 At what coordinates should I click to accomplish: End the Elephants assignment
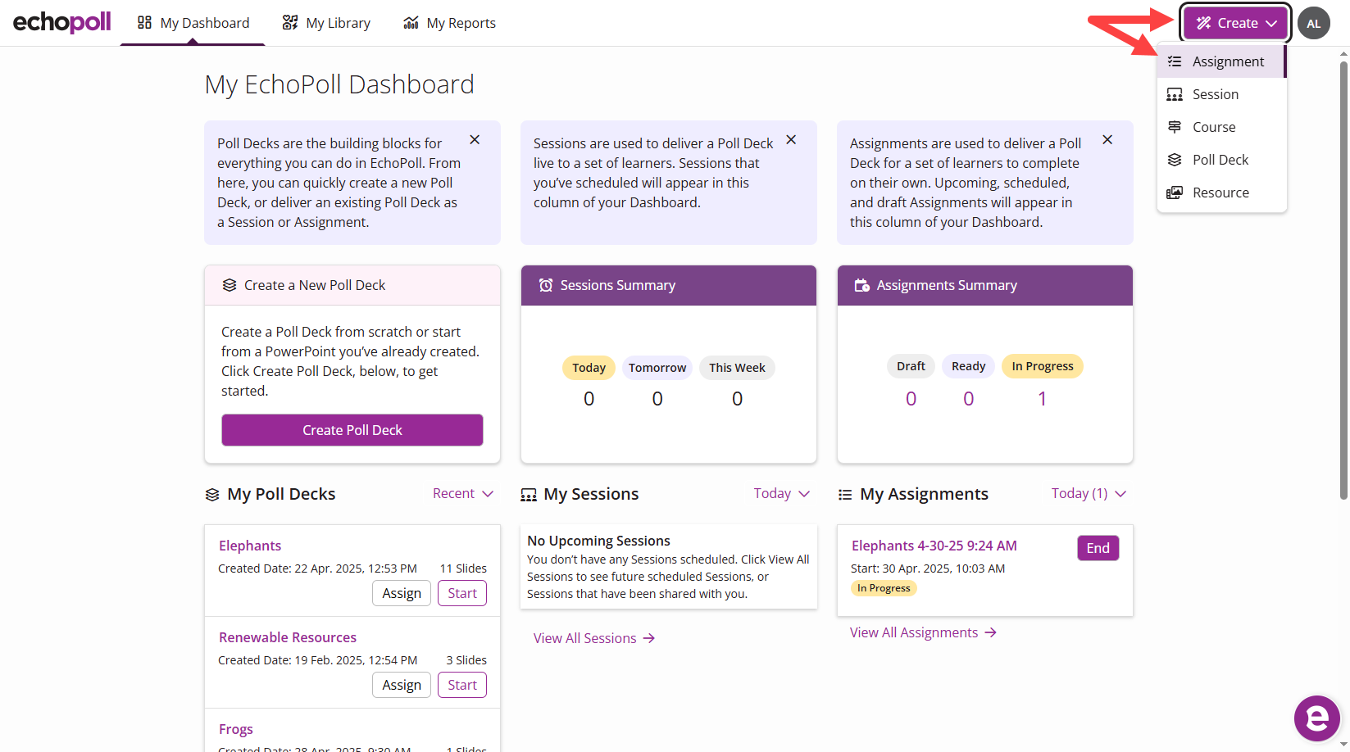[x=1098, y=548]
